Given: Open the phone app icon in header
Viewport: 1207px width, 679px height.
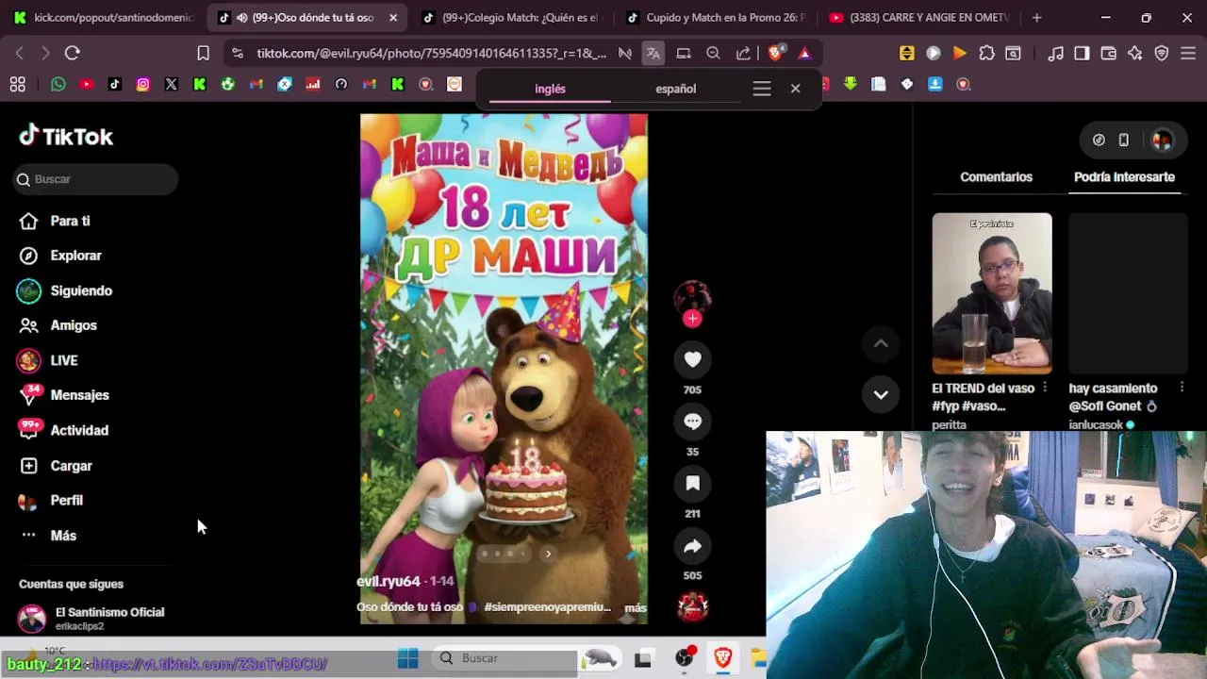Looking at the screenshot, I should pyautogui.click(x=1123, y=140).
